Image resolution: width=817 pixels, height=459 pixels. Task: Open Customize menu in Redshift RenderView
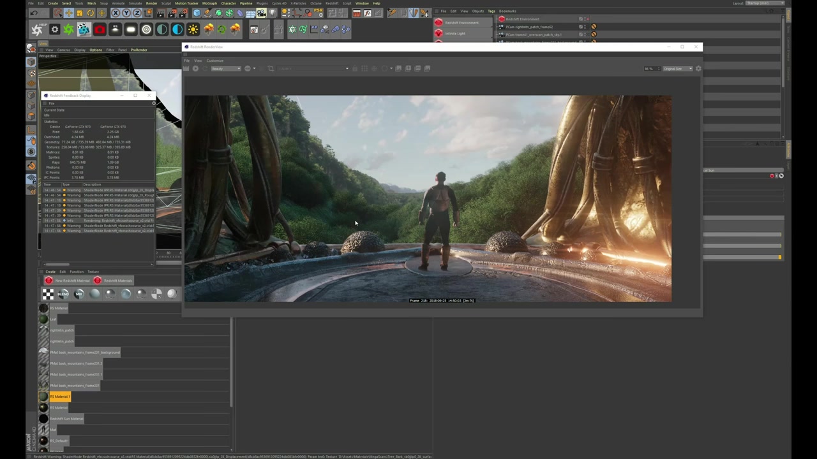(x=215, y=61)
